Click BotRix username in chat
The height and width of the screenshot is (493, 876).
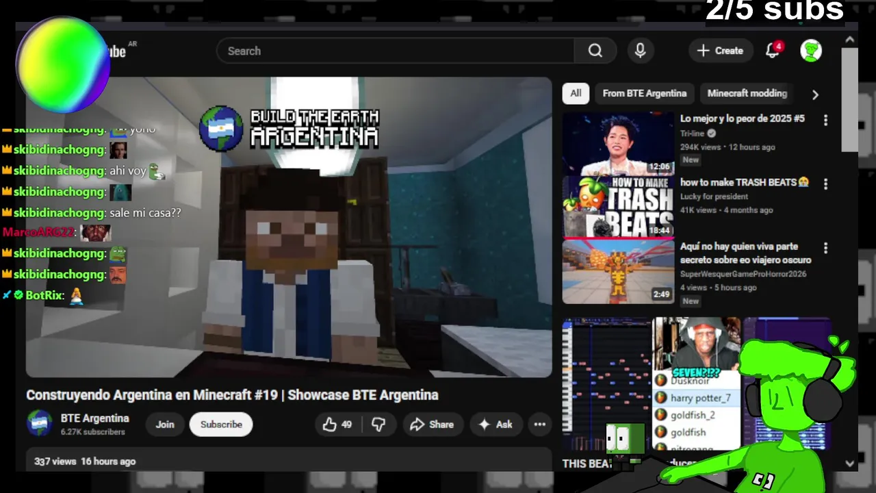44,296
